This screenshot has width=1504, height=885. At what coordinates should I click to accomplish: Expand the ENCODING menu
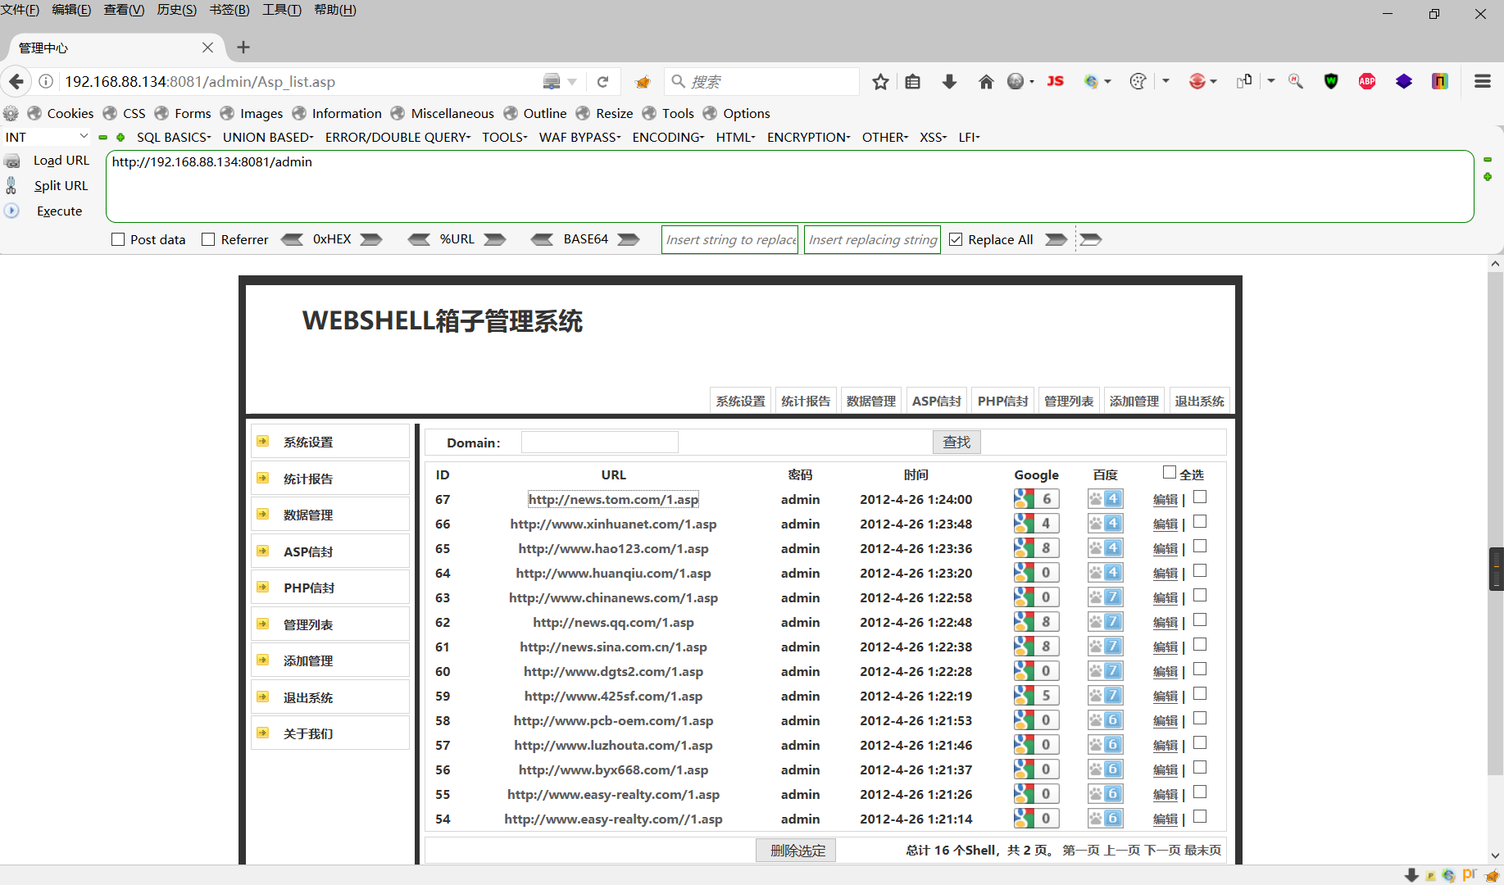pos(668,137)
